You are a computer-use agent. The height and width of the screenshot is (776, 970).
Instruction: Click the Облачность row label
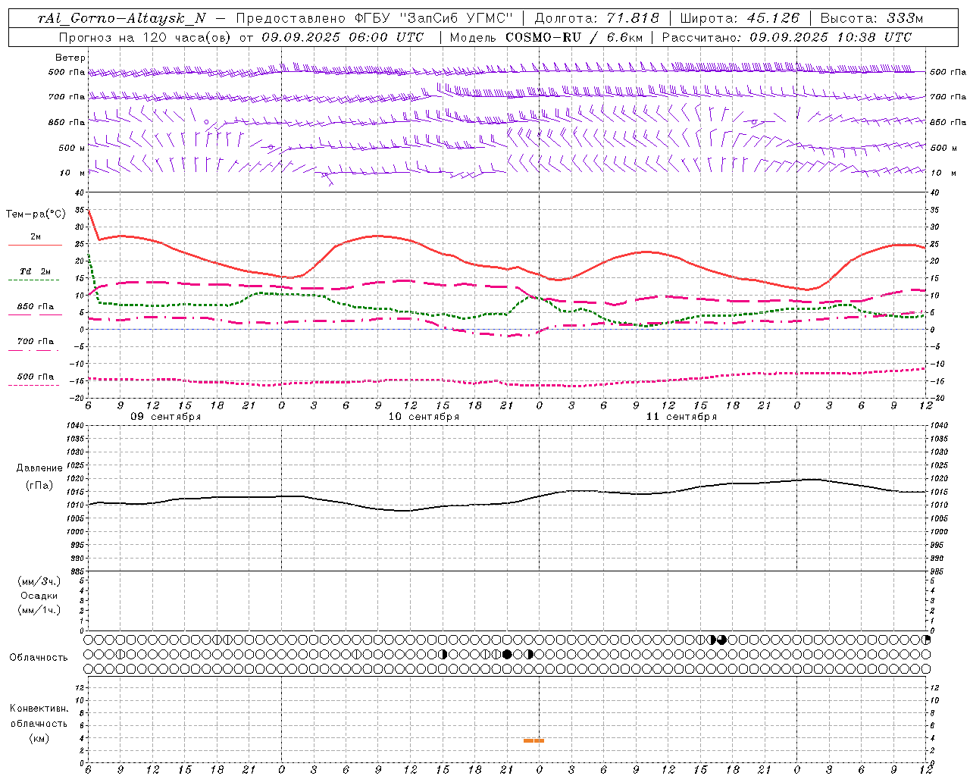39,657
